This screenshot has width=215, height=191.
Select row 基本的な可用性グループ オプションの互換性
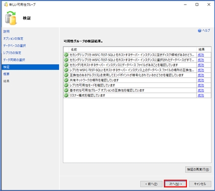pyautogui.click(x=137, y=90)
